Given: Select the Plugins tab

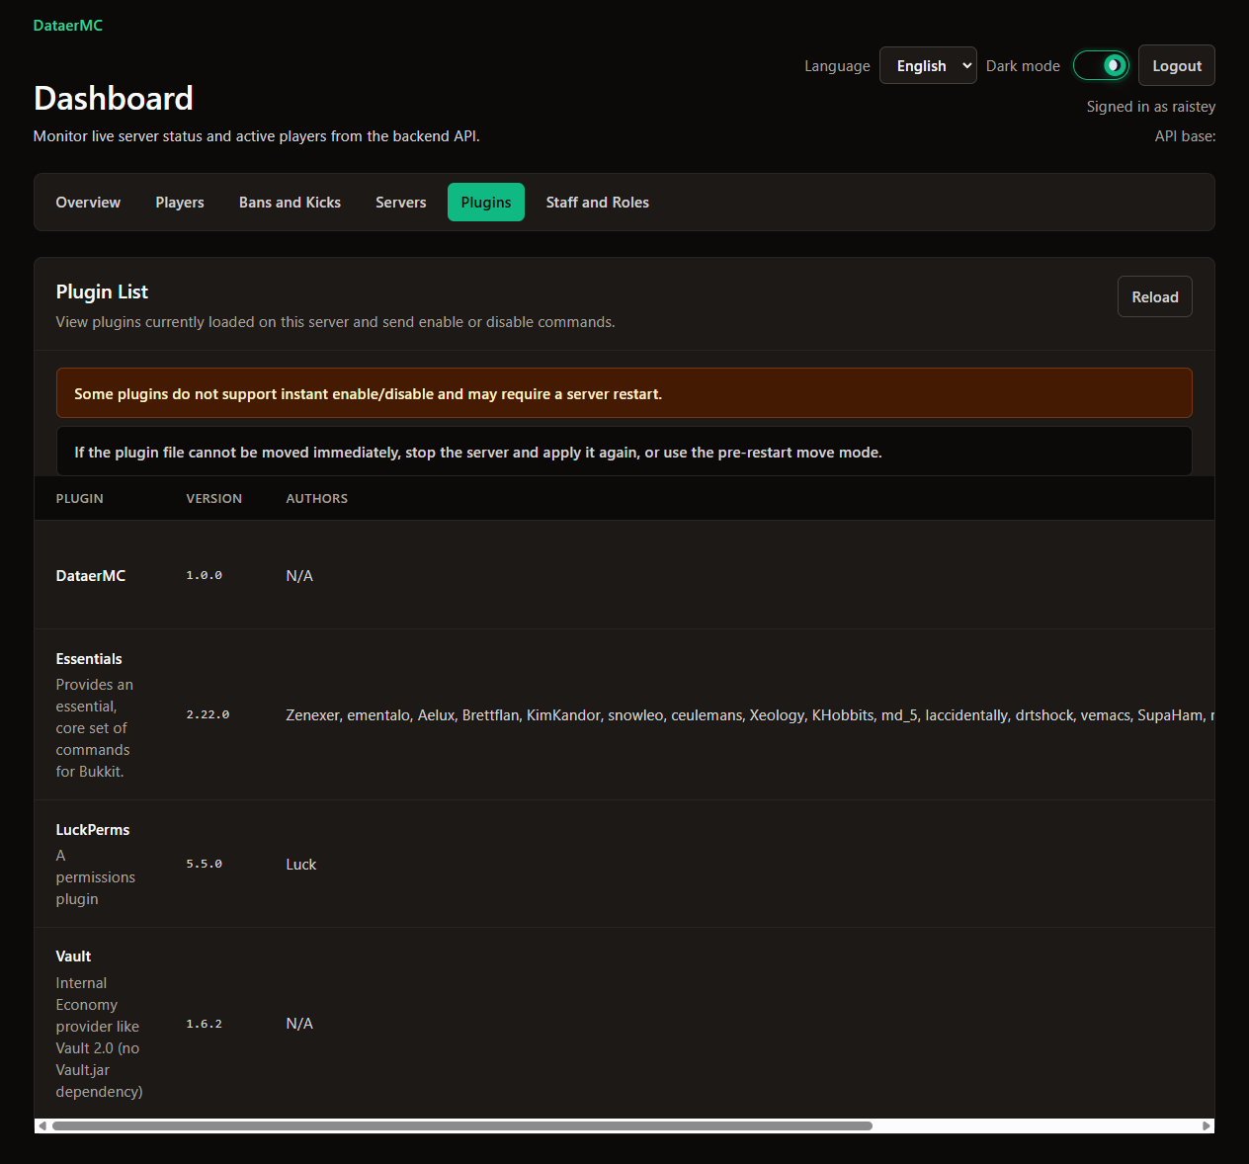Looking at the screenshot, I should coord(486,203).
